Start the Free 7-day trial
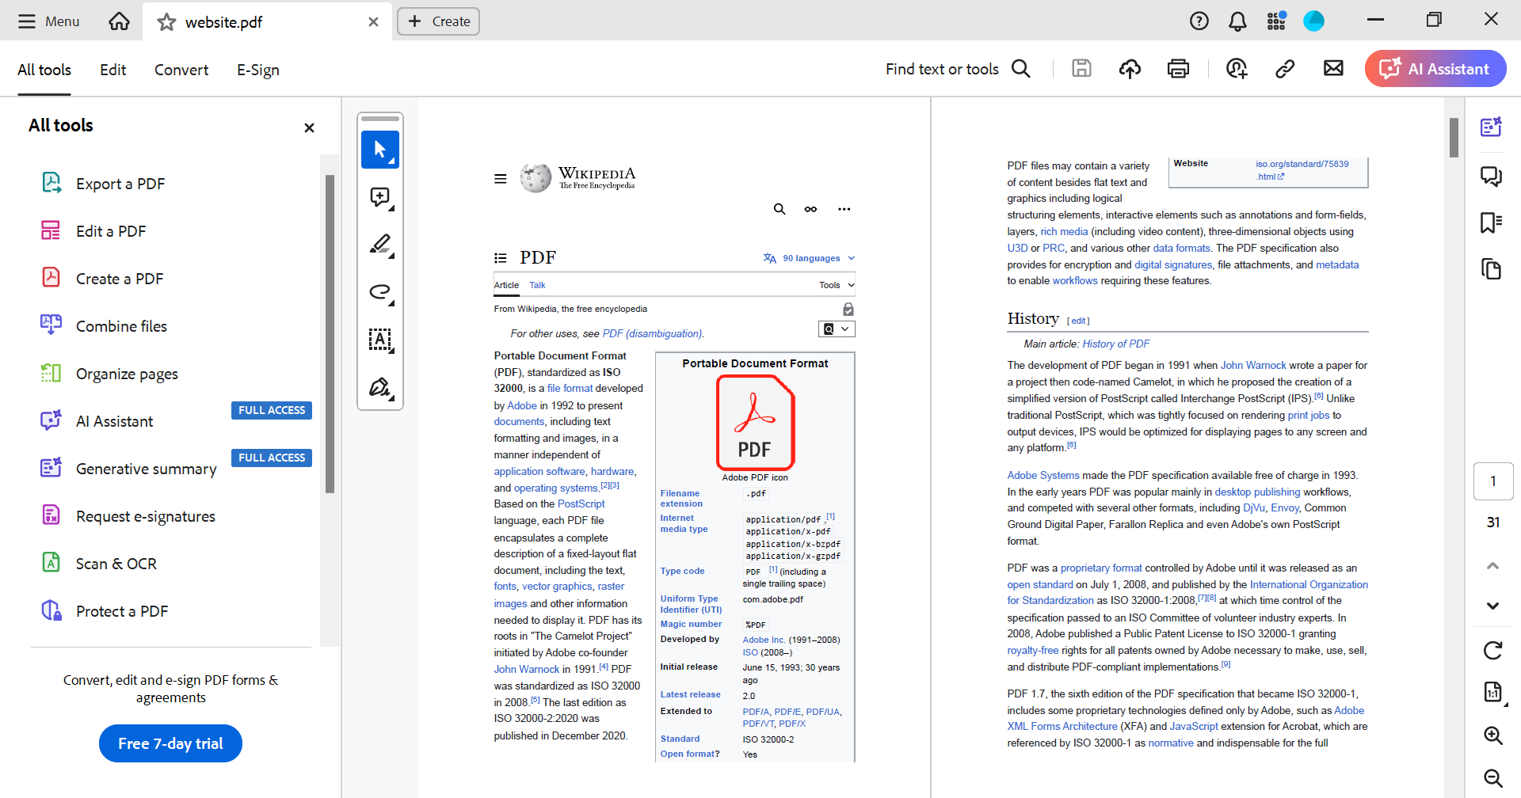 pyautogui.click(x=170, y=743)
